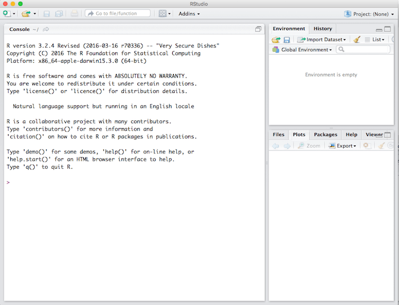
Task: Switch to the Environment tab
Action: [x=289, y=29]
